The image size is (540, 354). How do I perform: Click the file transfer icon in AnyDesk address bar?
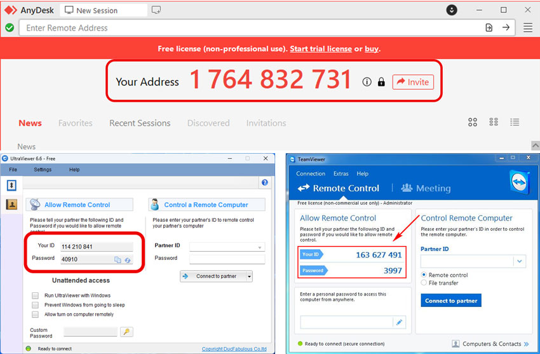point(489,28)
